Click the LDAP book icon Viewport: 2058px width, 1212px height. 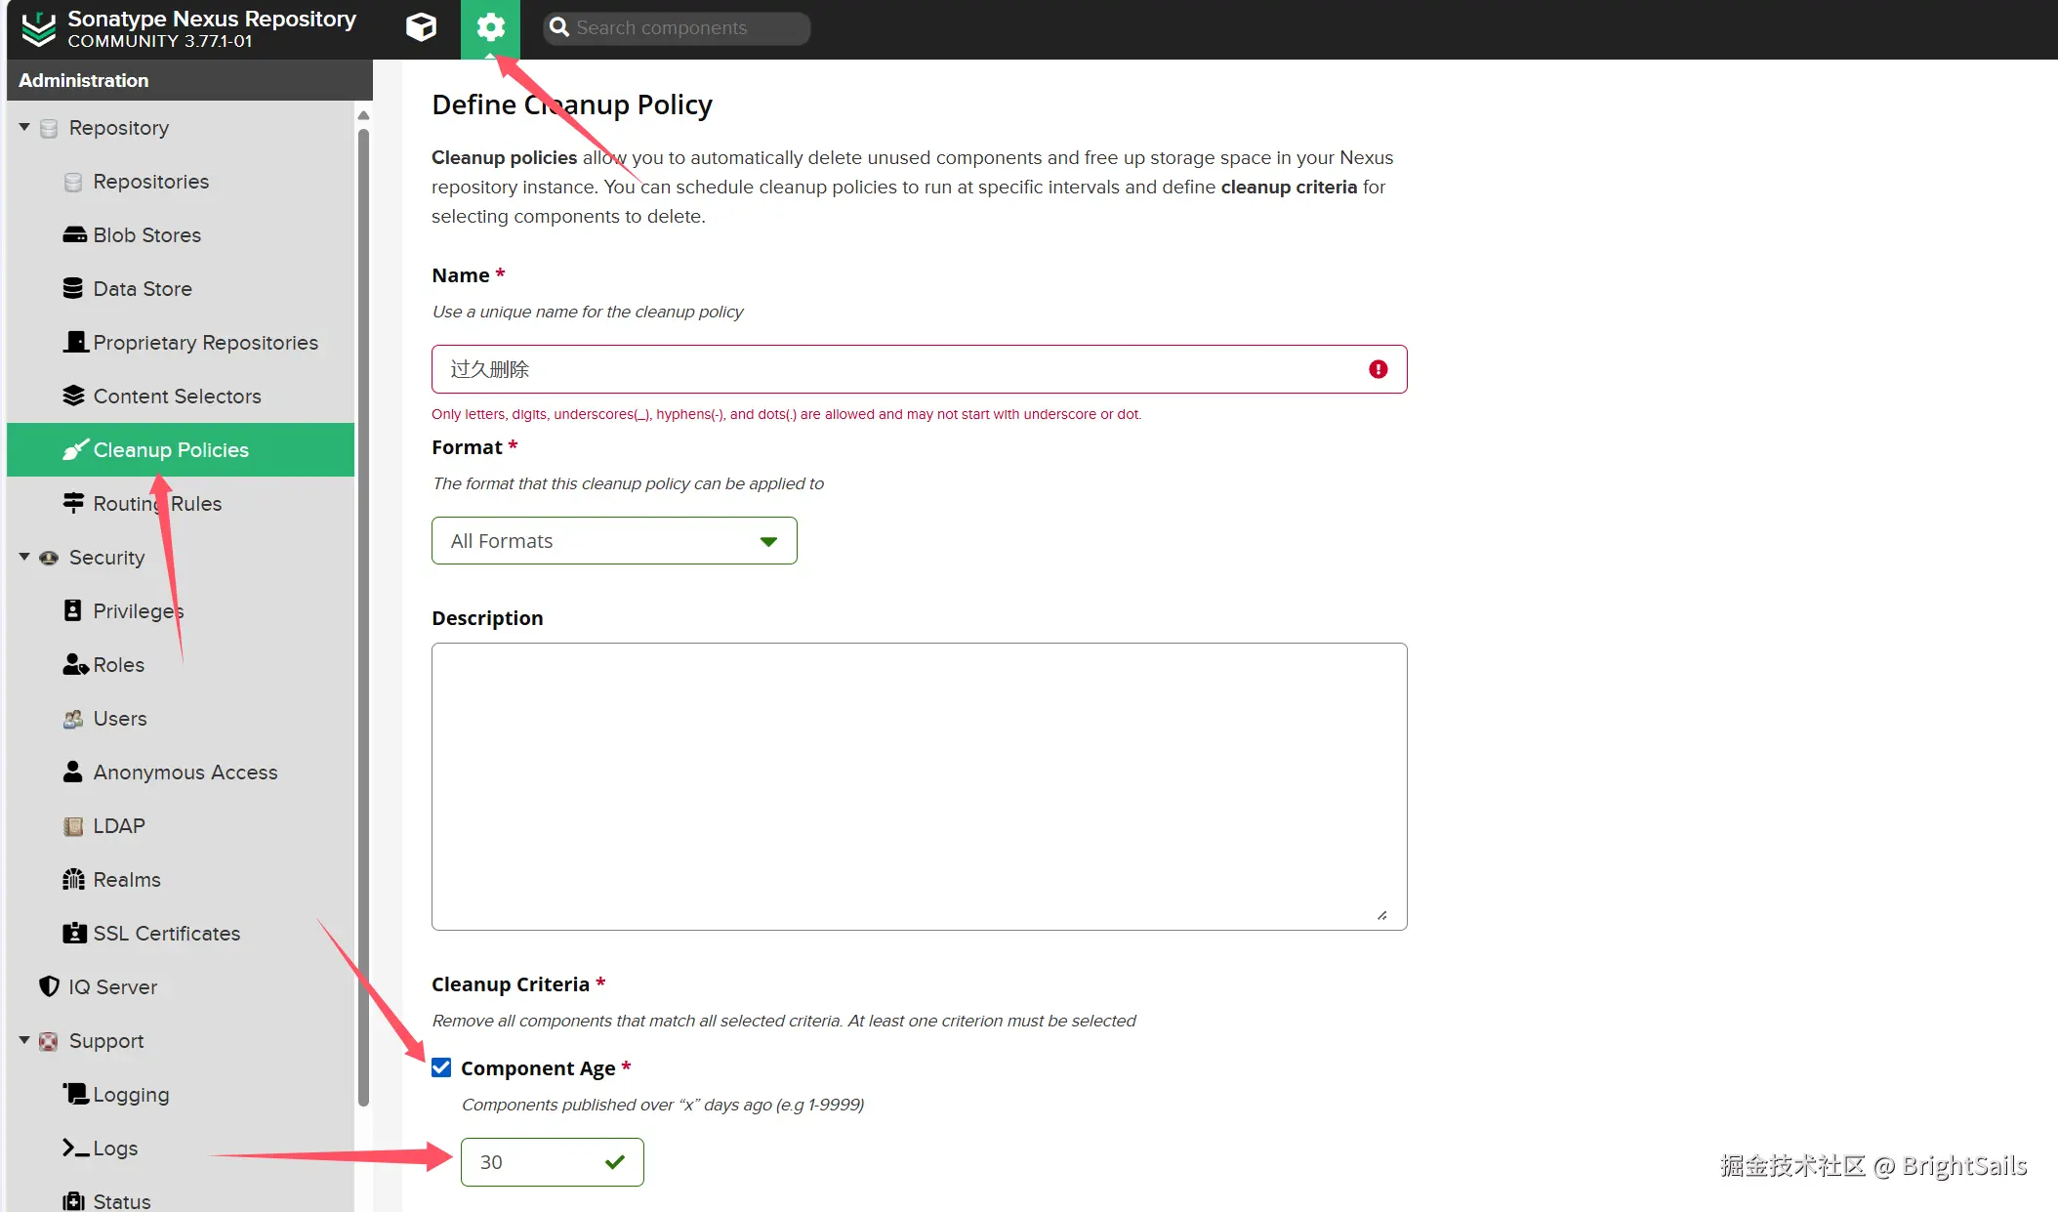[x=73, y=826]
